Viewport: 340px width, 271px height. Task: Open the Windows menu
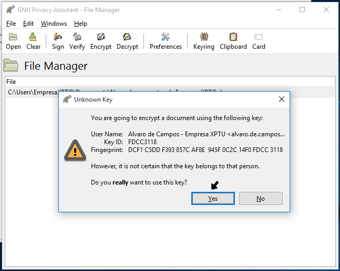(x=54, y=24)
